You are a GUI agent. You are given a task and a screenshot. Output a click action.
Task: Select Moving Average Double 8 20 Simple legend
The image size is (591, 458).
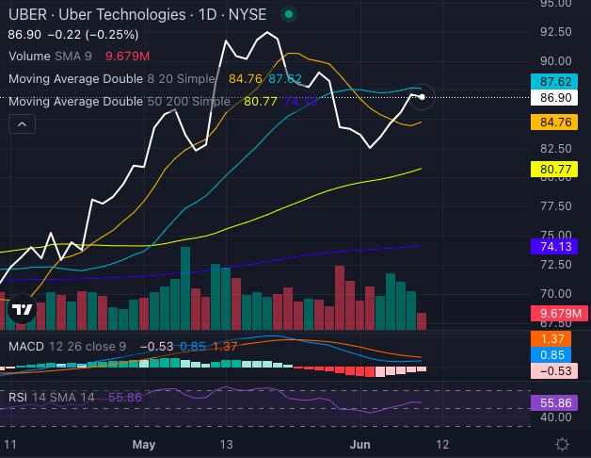tap(112, 79)
